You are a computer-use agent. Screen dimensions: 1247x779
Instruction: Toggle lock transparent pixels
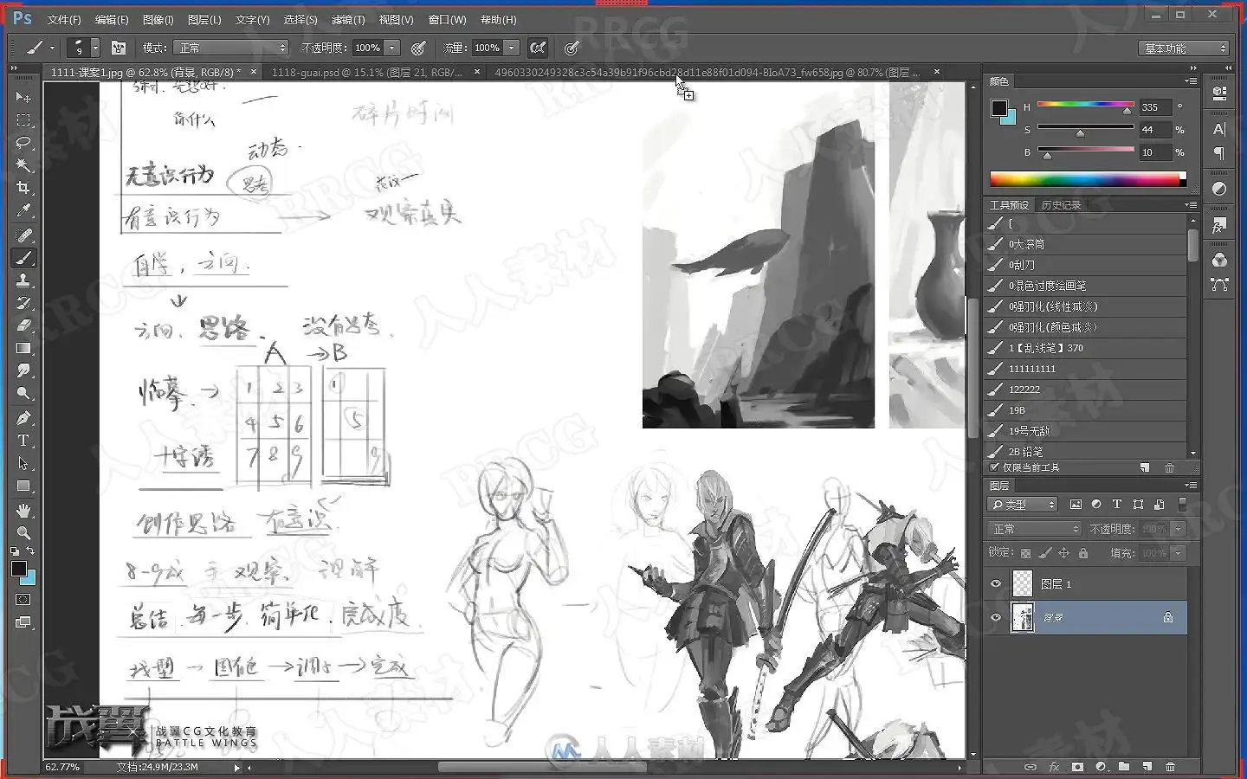click(1025, 552)
